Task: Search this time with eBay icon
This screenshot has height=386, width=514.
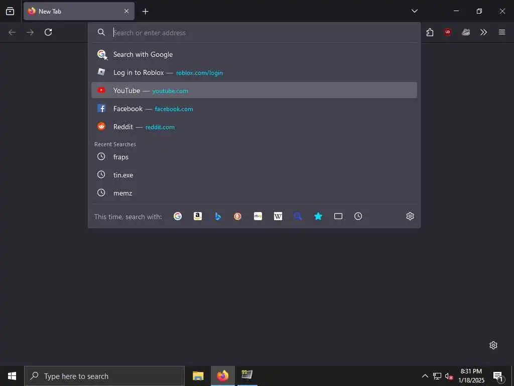Action: click(x=258, y=216)
